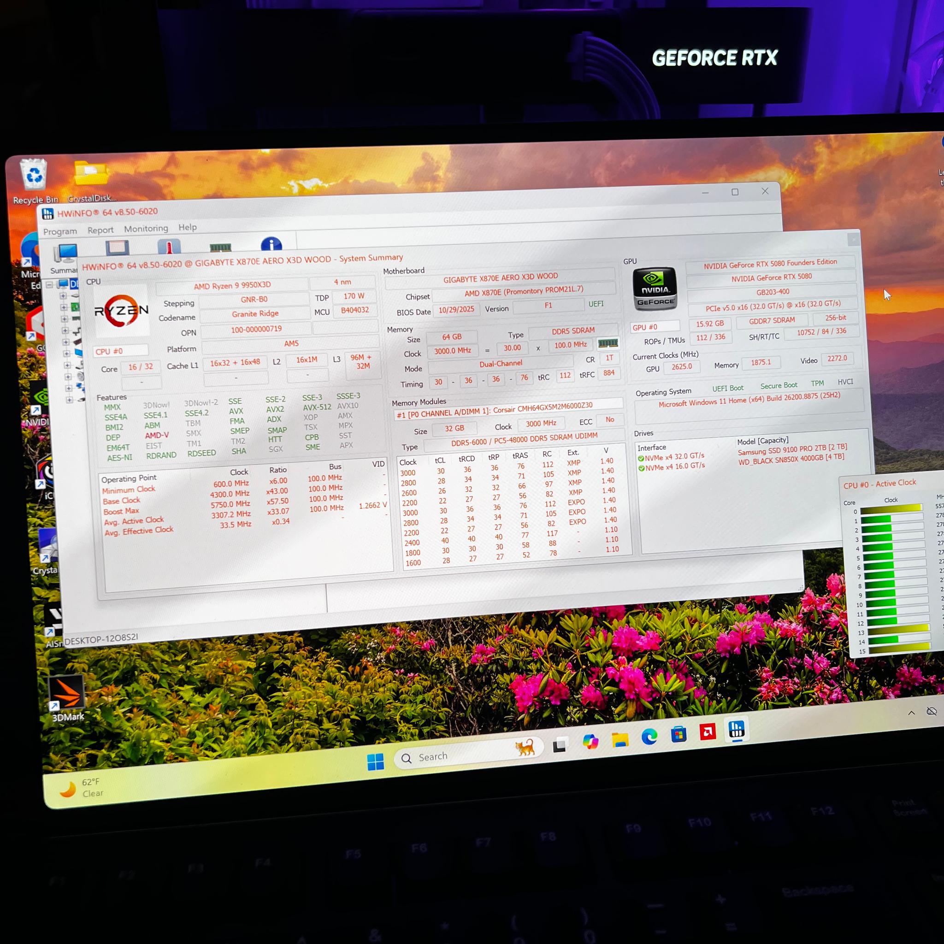Click the AMD Ryzen 9 9950X3D name field
944x944 pixels.
[x=232, y=285]
